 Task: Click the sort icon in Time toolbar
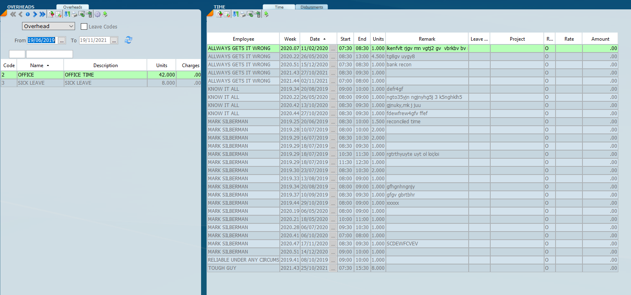pos(235,14)
